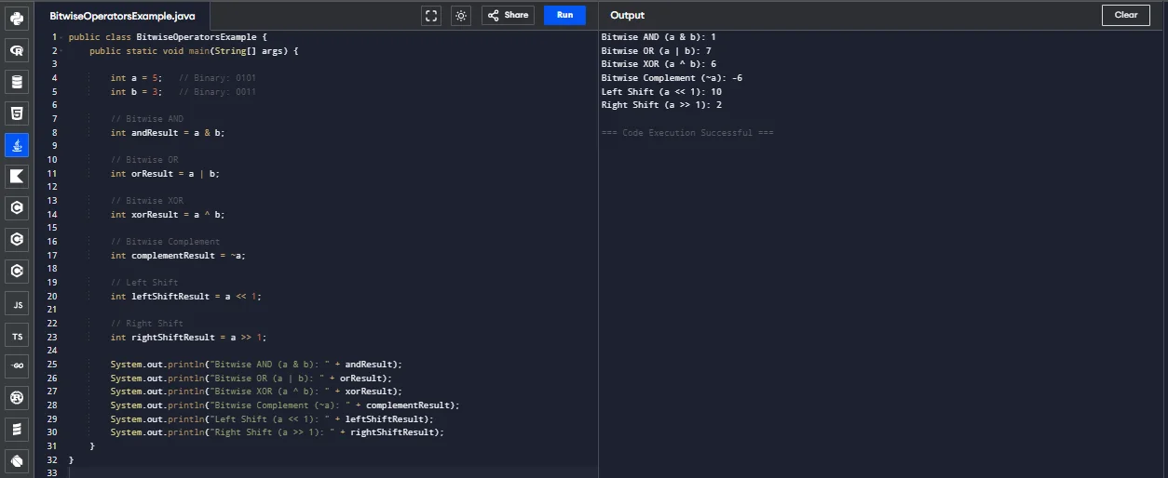Click the '// Bitwise XOR' comment
1168x478 pixels.
pos(146,200)
